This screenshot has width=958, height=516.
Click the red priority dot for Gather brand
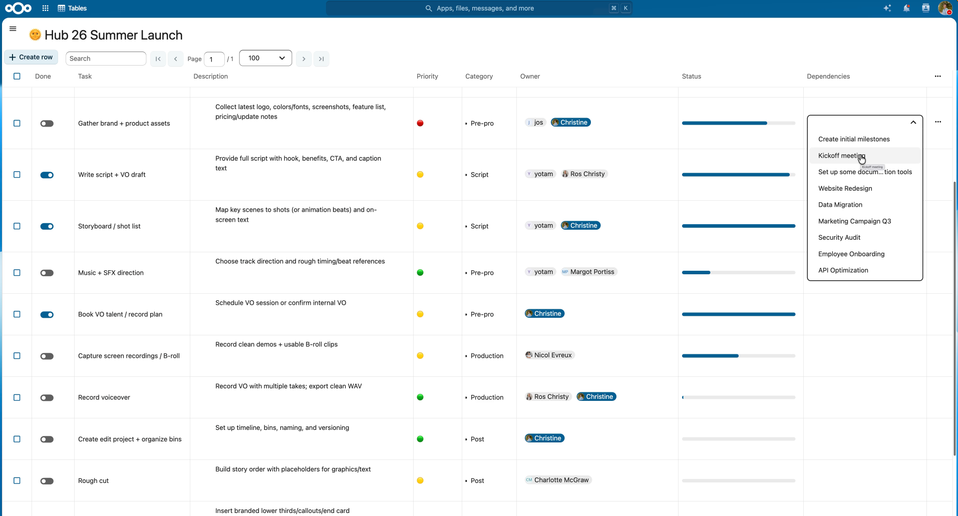420,123
